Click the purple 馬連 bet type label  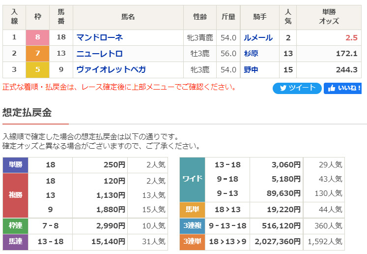point(16,242)
